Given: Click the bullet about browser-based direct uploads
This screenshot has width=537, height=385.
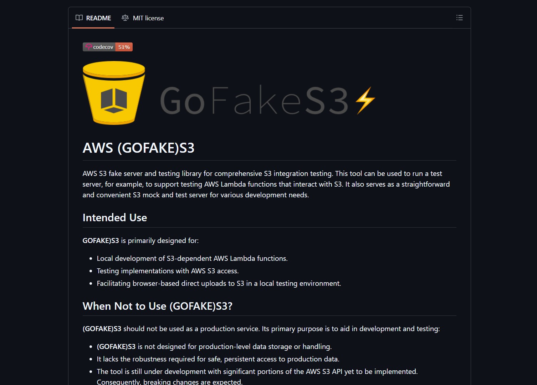Looking at the screenshot, I should (219, 283).
